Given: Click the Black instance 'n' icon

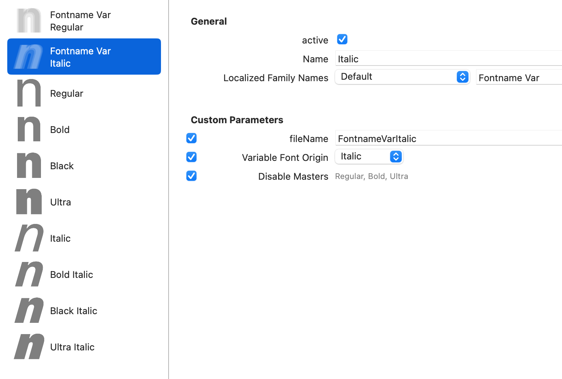Looking at the screenshot, I should point(29,165).
